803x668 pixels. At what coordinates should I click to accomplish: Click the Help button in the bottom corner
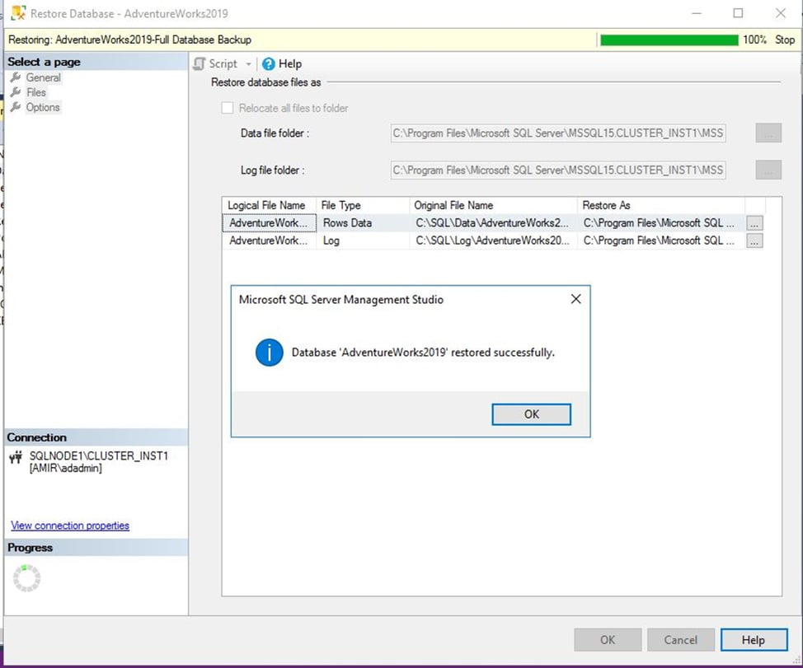point(754,640)
